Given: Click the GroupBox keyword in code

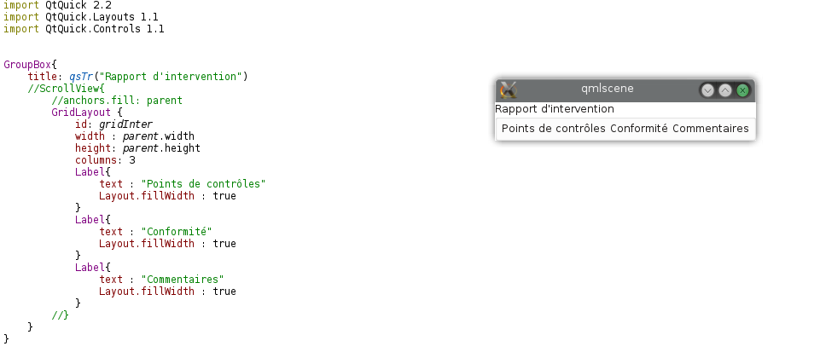Looking at the screenshot, I should [x=27, y=65].
